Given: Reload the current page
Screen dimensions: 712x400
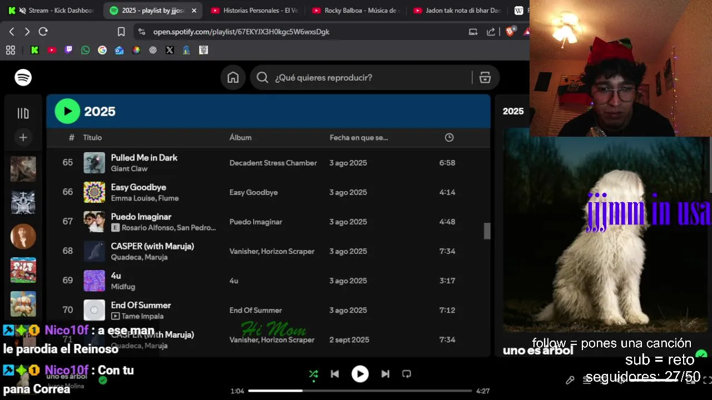Looking at the screenshot, I should click(x=43, y=32).
